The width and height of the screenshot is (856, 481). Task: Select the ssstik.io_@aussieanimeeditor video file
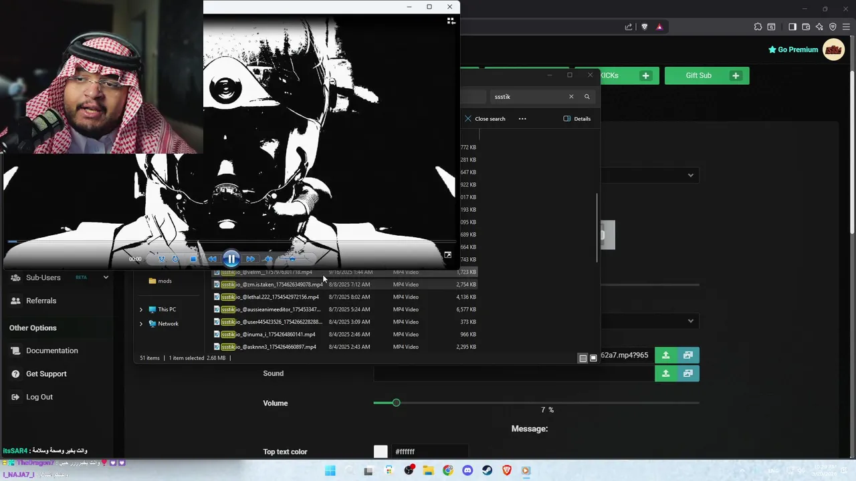coord(344,309)
